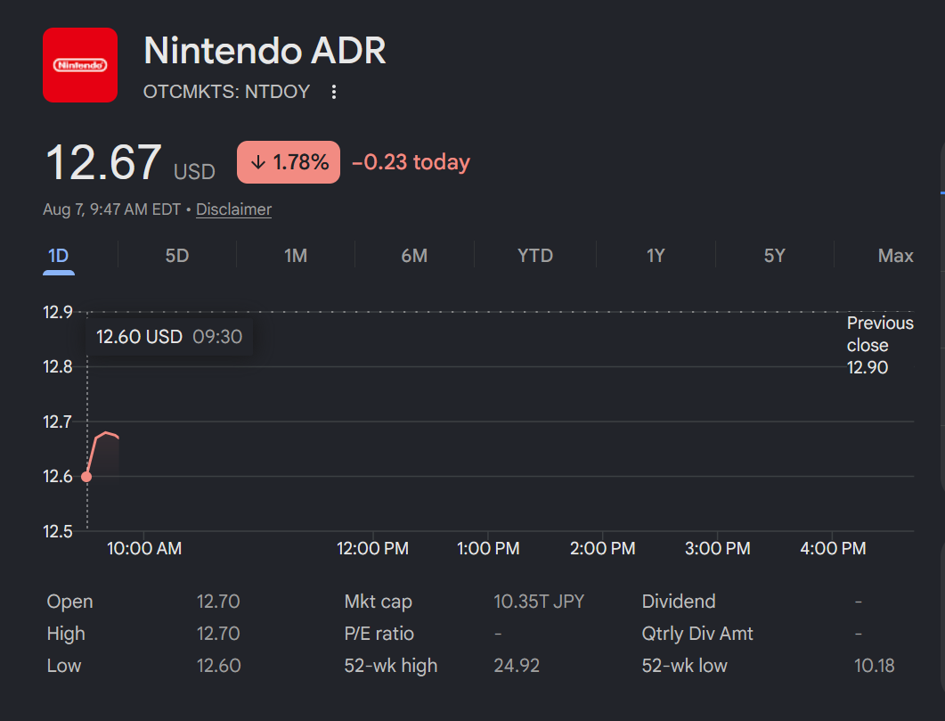Click the P/E ratio label

379,634
